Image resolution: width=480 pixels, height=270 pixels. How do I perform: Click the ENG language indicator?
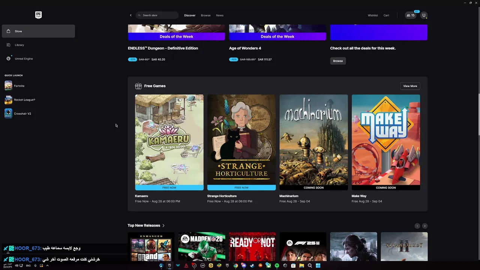[x=28, y=265]
